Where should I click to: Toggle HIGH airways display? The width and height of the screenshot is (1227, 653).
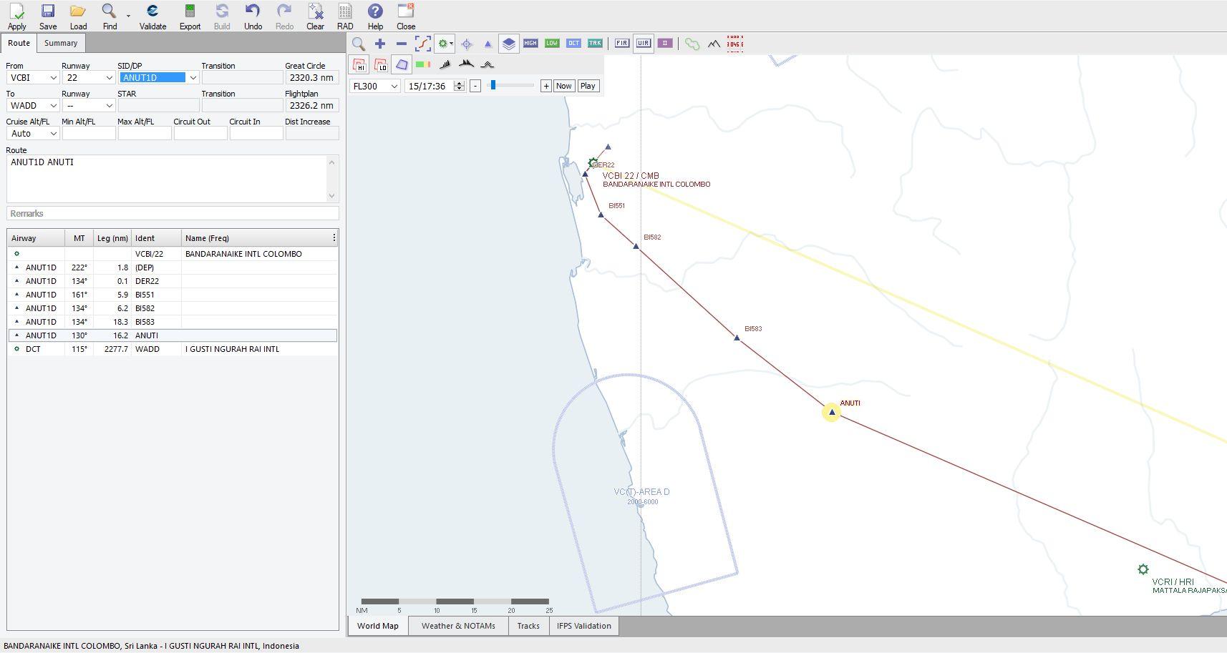pos(530,44)
